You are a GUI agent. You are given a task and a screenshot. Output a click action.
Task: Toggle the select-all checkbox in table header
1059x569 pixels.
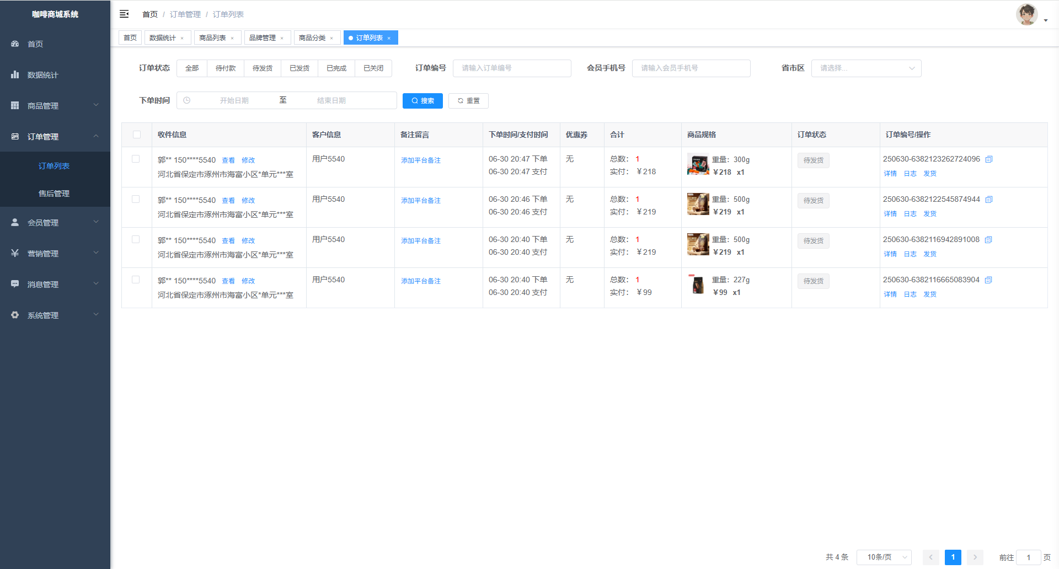pos(137,135)
